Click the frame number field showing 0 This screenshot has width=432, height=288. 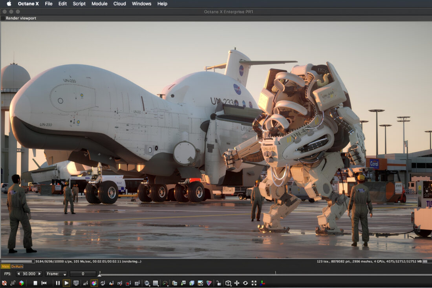(x=82, y=274)
